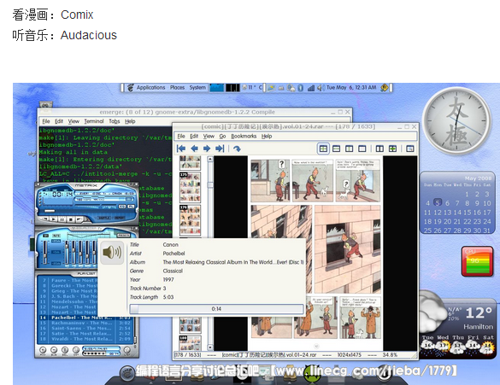Open the terminal window's Tabs menu
Image resolution: width=500 pixels, height=385 pixels.
tap(115, 121)
